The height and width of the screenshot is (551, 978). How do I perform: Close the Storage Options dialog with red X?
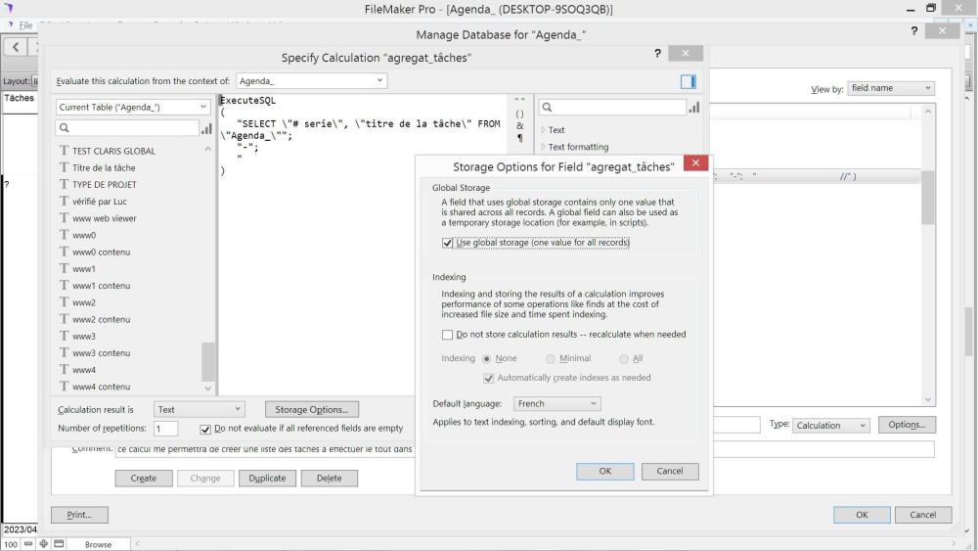pyautogui.click(x=695, y=163)
